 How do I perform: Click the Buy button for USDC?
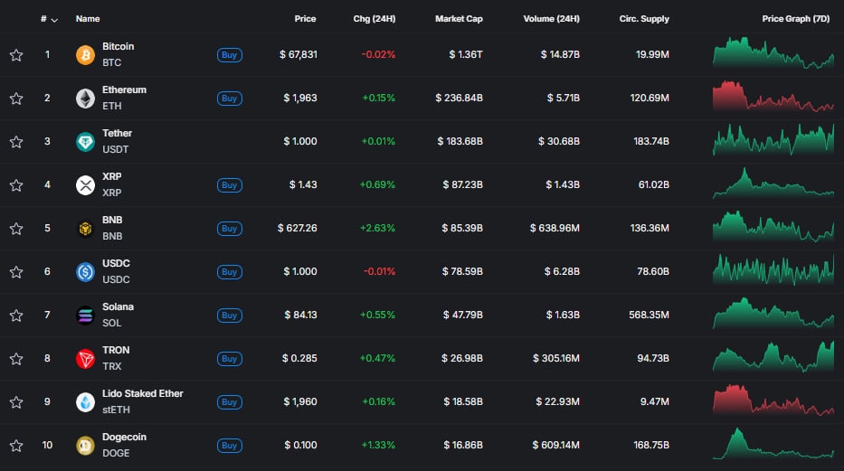coord(229,272)
